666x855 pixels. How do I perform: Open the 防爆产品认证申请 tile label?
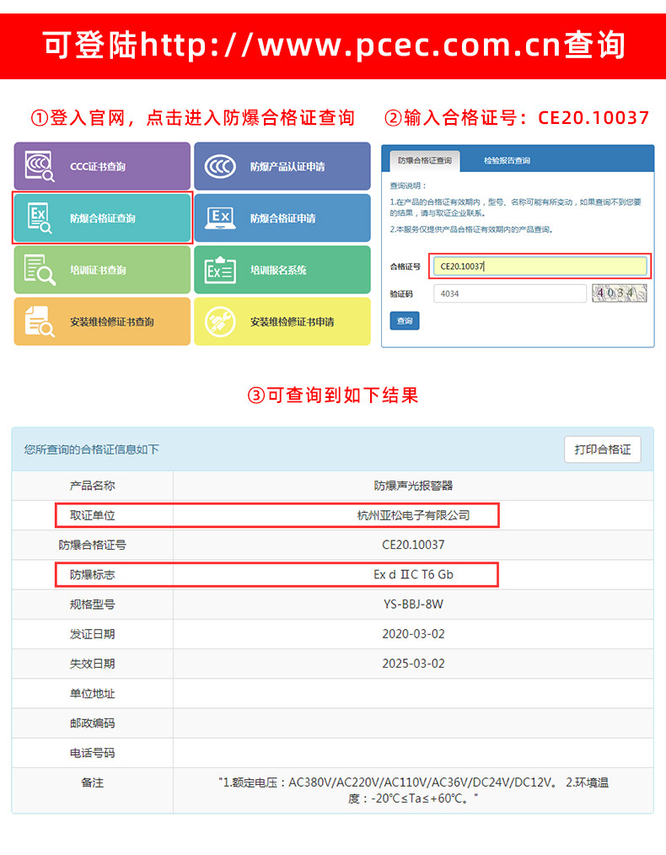tap(287, 167)
